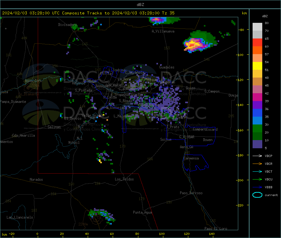Click the 'dBZ' heading above the color scale
This screenshot has height=238, width=281.
click(x=265, y=16)
